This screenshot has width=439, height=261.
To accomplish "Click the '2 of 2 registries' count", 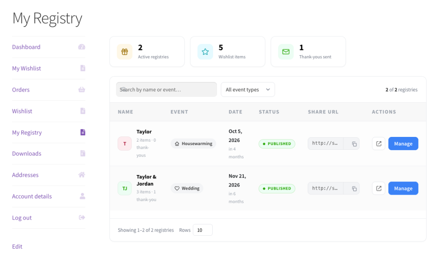I will point(401,90).
